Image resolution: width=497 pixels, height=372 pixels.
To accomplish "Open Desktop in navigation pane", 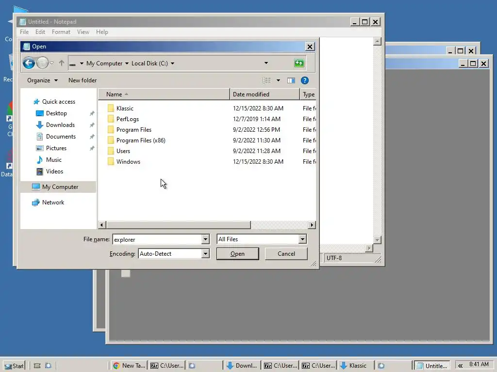I will (56, 113).
